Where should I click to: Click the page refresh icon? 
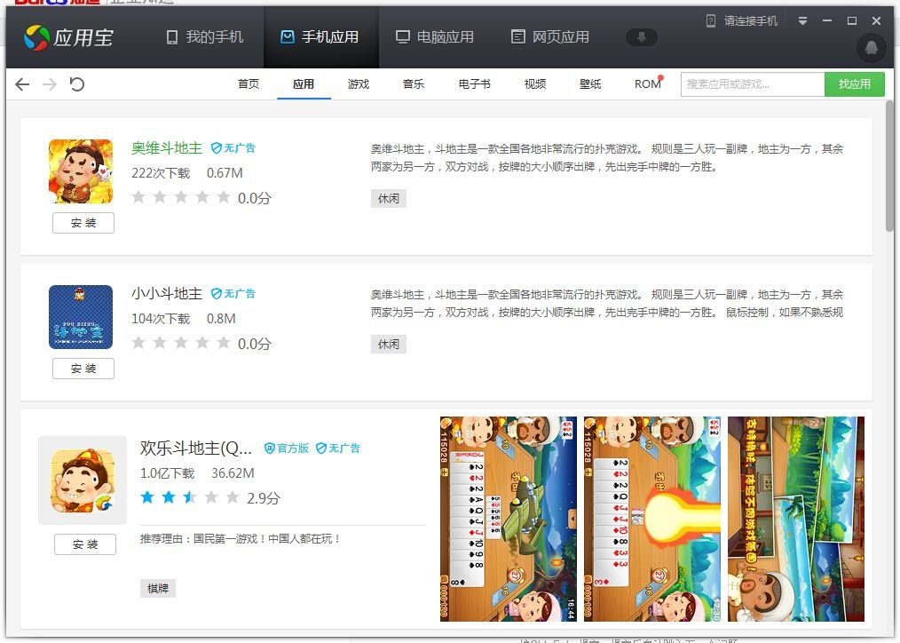click(78, 83)
